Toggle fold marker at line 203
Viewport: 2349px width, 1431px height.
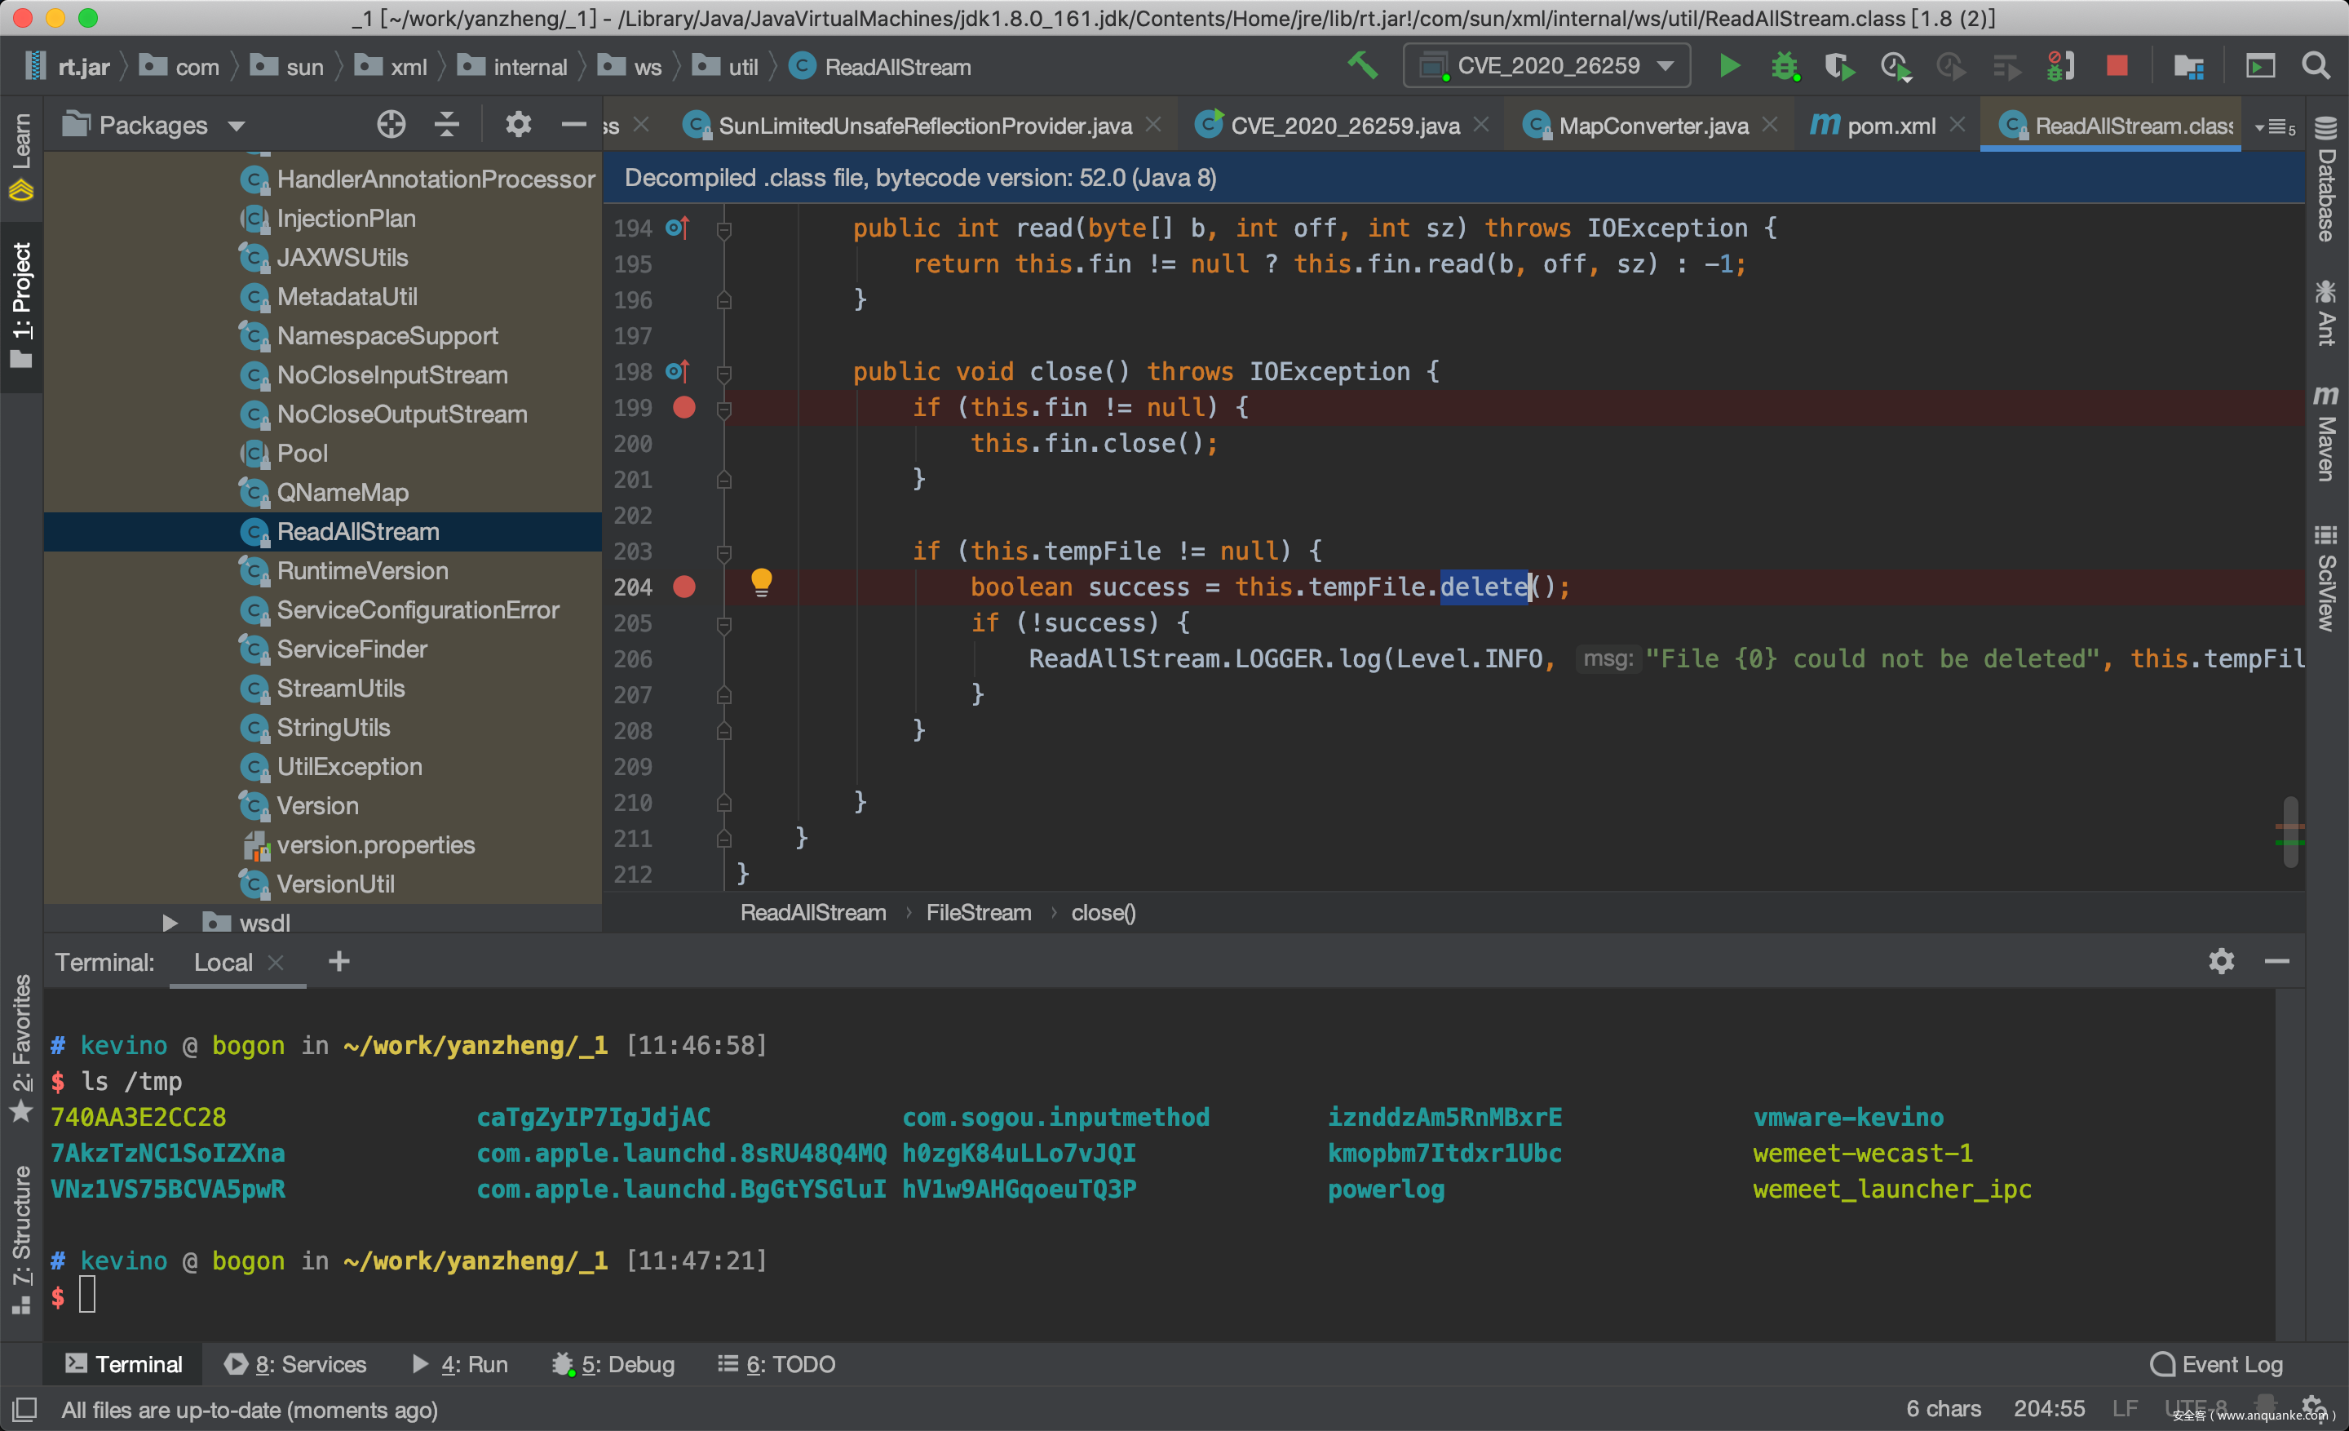pyautogui.click(x=723, y=552)
